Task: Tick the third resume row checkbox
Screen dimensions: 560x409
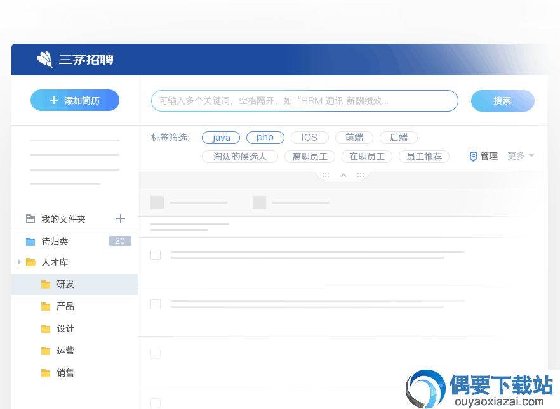Action: point(156,354)
